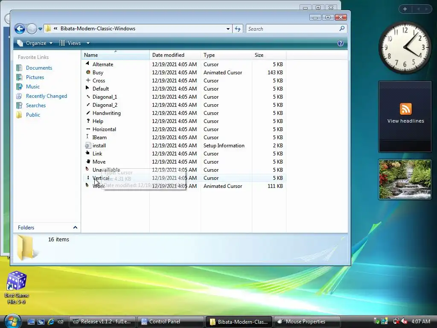Select the Vertical file name
This screenshot has height=328, width=437.
pyautogui.click(x=101, y=178)
